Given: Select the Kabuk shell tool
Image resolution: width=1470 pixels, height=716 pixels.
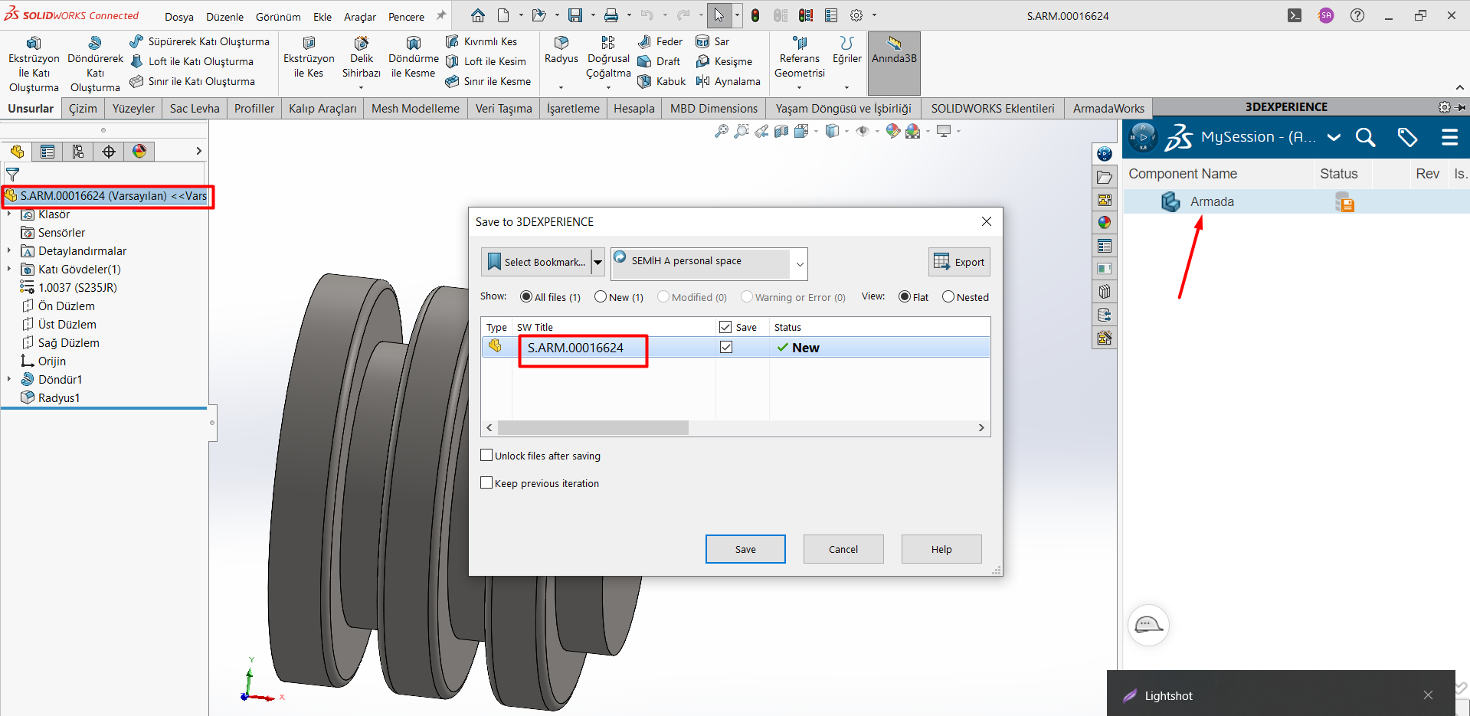Looking at the screenshot, I should tap(662, 81).
